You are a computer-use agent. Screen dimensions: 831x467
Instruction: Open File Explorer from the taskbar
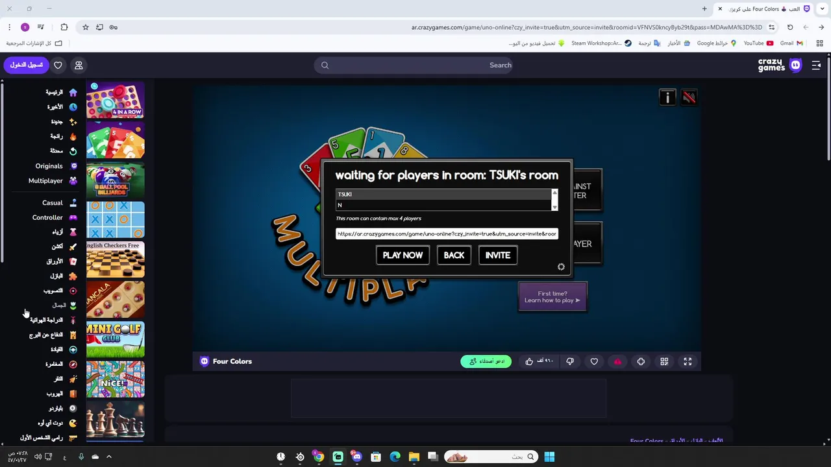coord(414,457)
